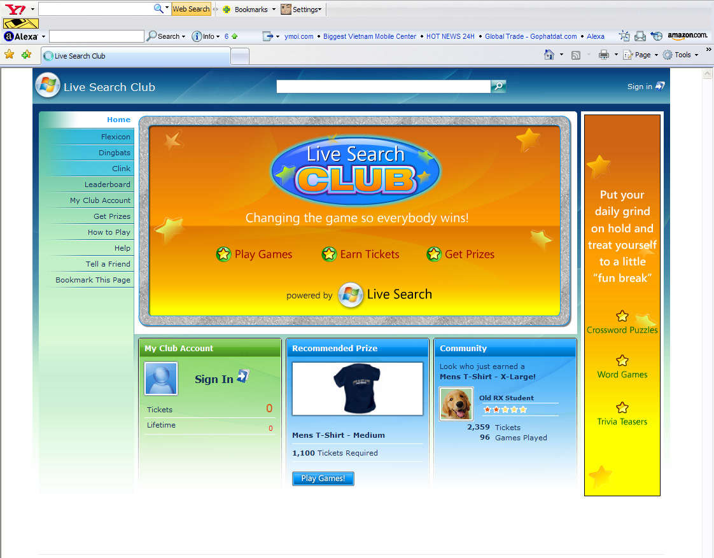Click in the Live Search Club search box
Viewport: 714px width, 558px height.
384,87
